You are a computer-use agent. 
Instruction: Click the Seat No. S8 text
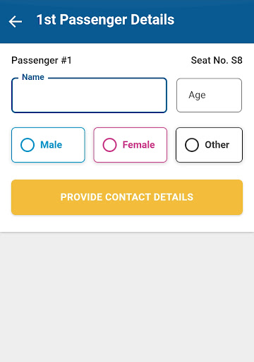point(217,60)
